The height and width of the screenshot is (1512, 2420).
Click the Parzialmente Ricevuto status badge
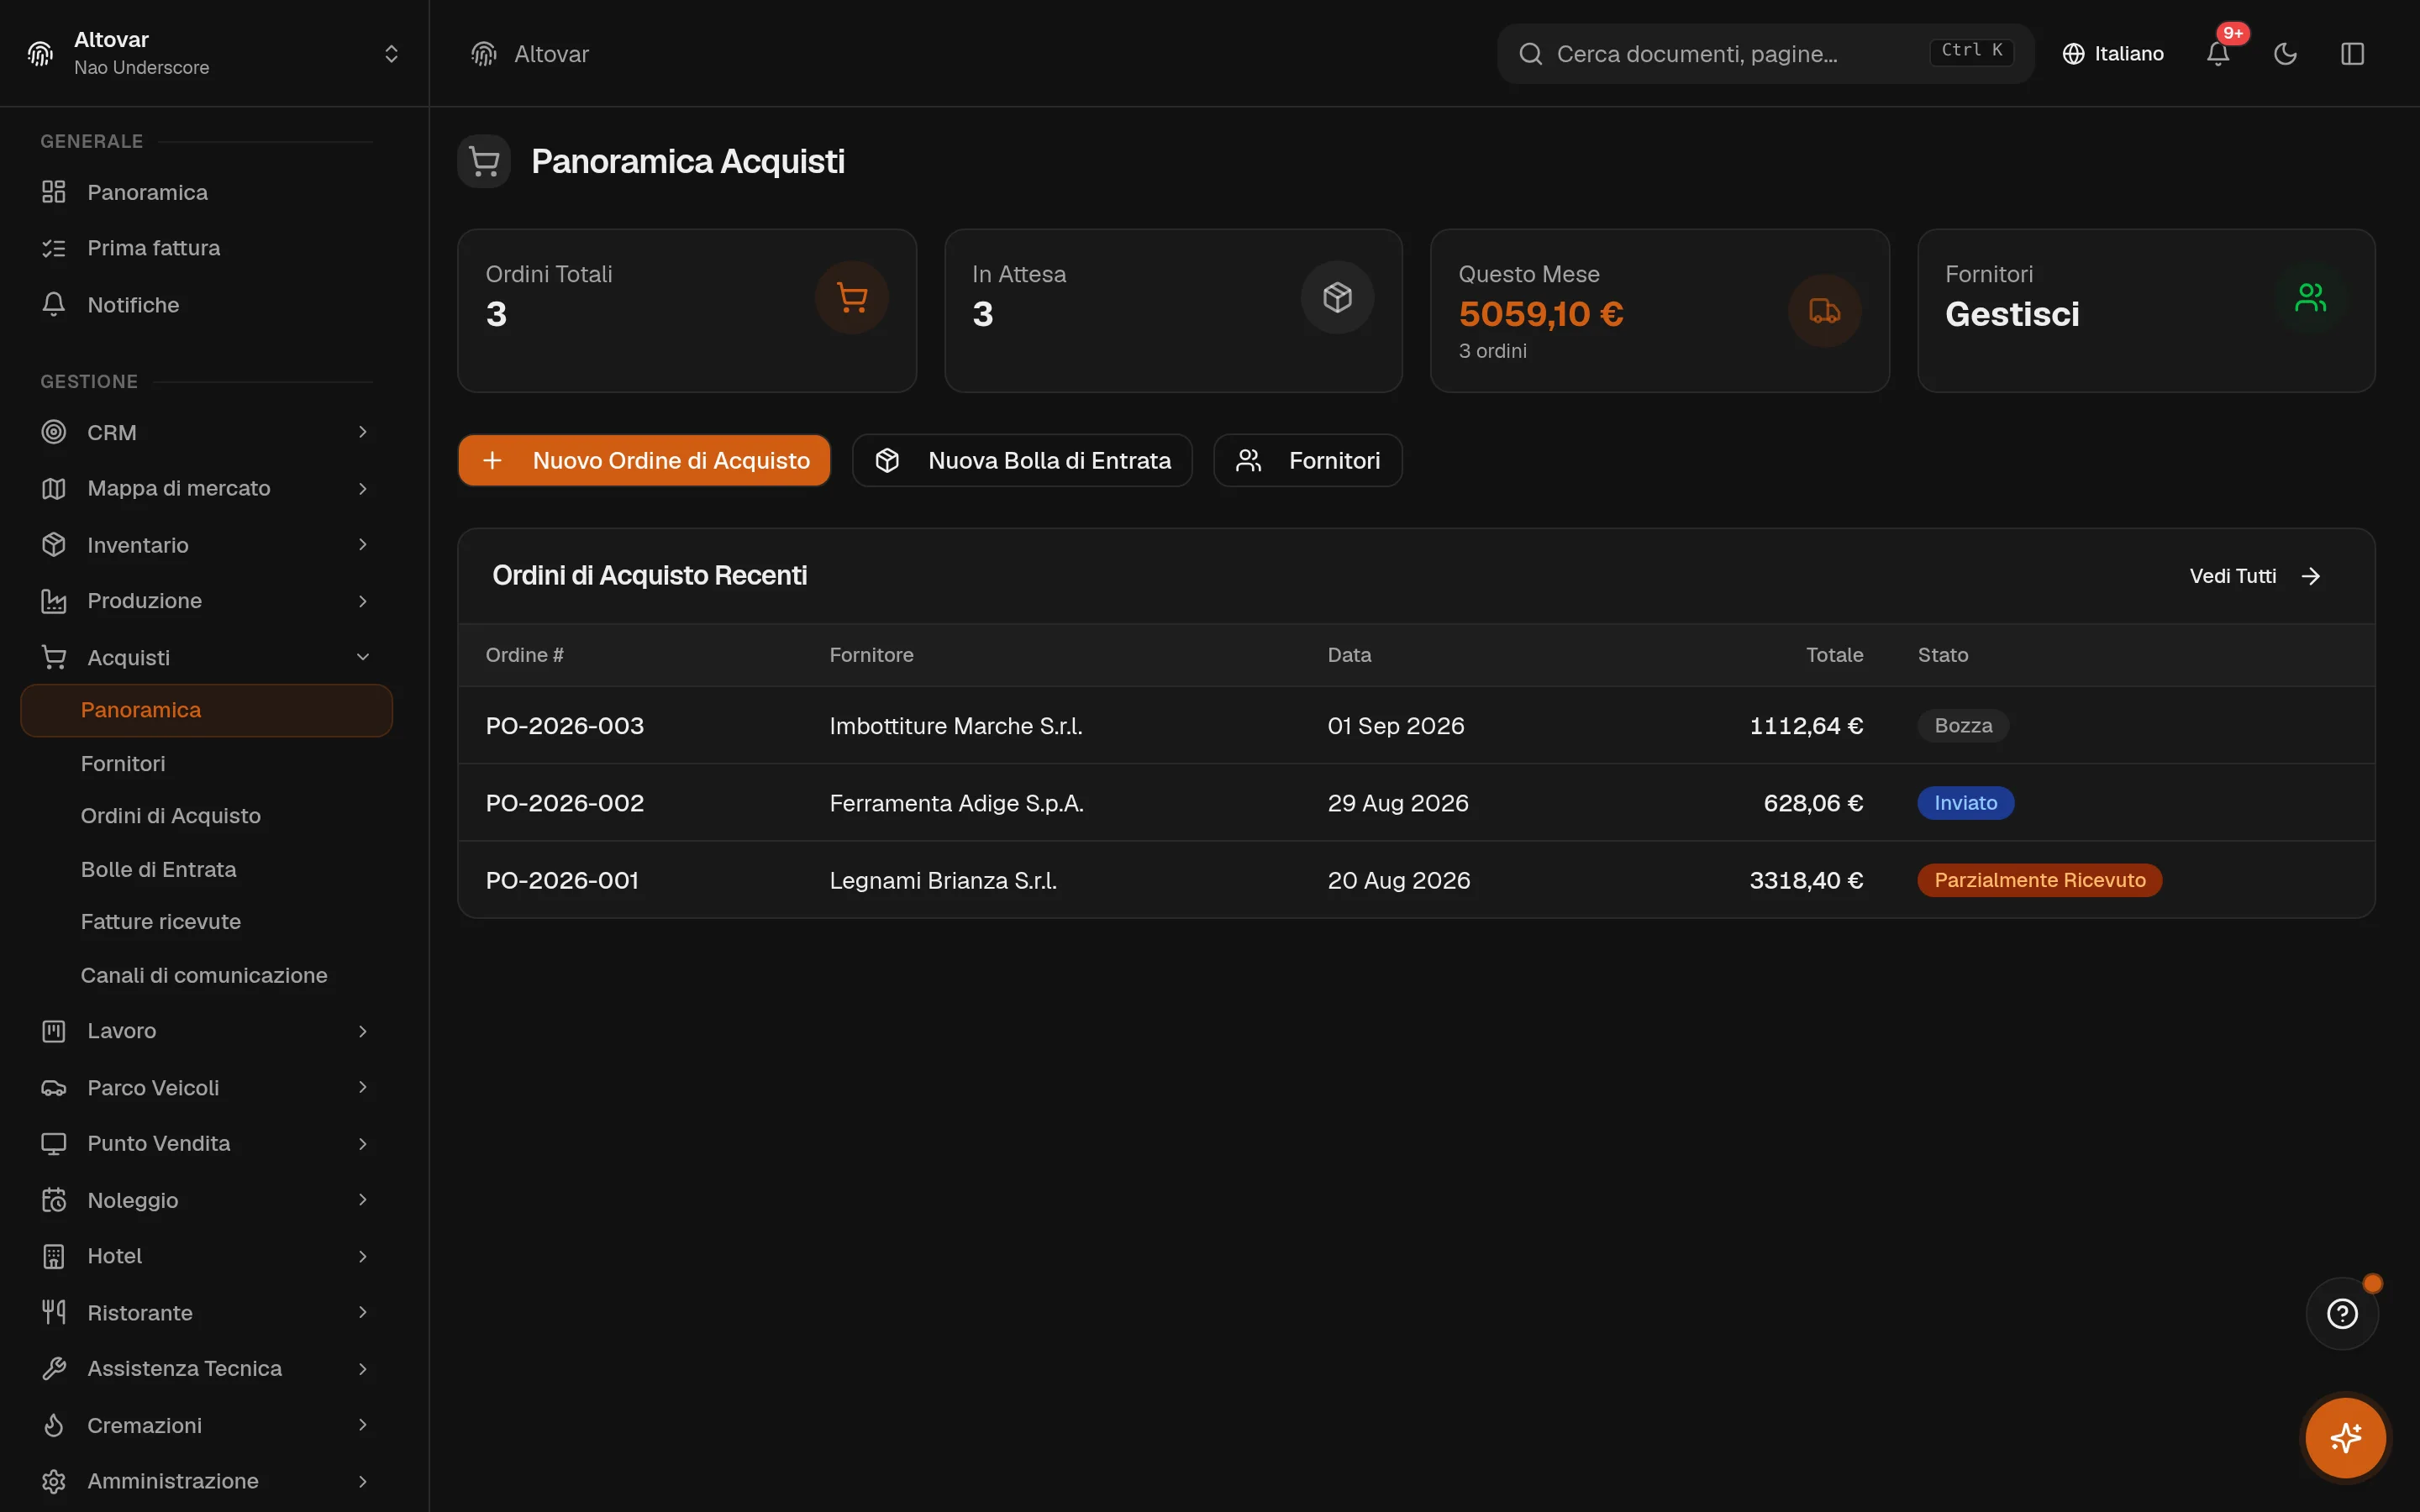(x=2039, y=880)
